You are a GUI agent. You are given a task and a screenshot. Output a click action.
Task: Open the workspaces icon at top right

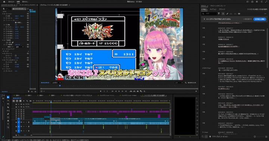pos(248,2)
